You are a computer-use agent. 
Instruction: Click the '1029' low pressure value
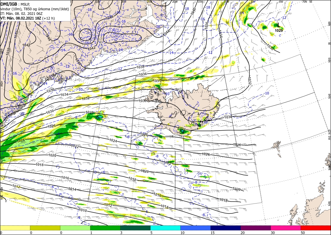click(x=279, y=30)
